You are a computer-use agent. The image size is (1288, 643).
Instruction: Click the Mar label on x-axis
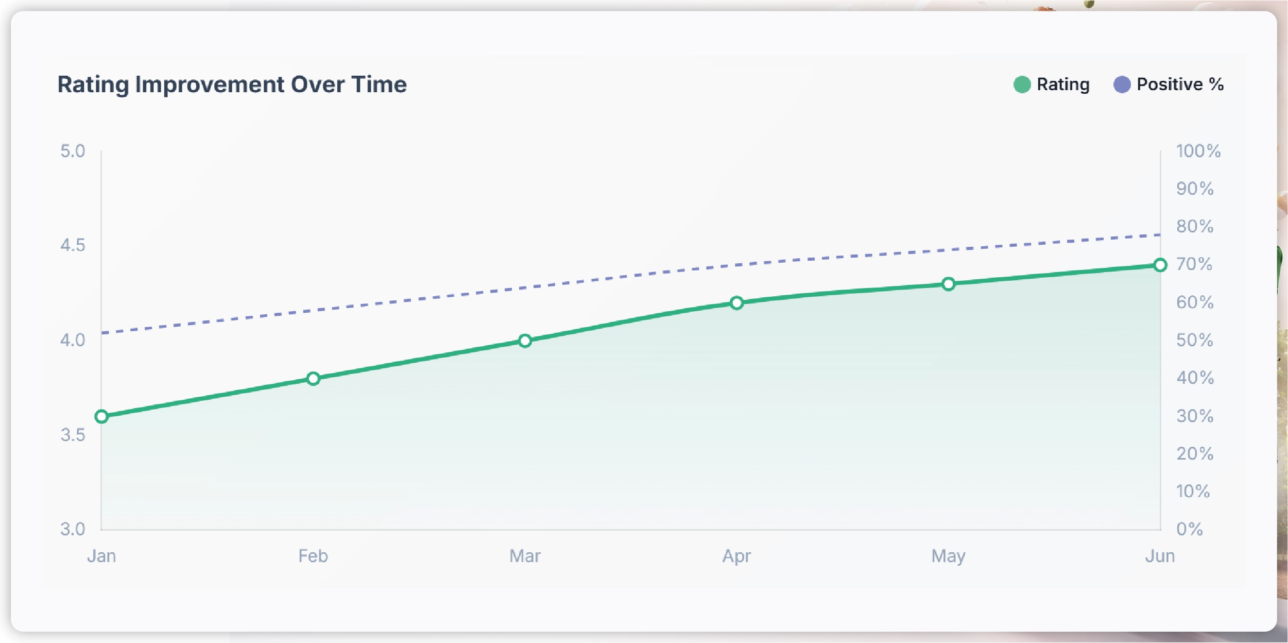(x=525, y=556)
